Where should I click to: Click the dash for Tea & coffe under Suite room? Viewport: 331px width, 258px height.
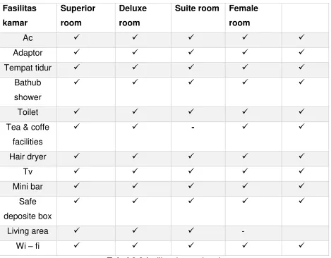point(193,128)
